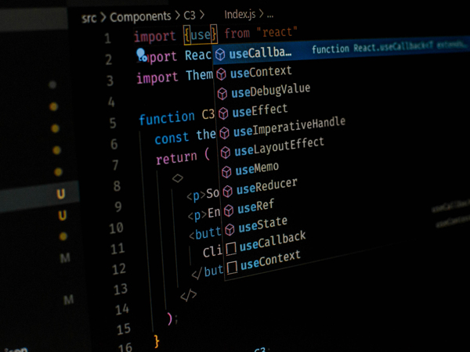This screenshot has width=470, height=352.
Task: Click the breadcrumb ellipsis after Index.js
Action: click(x=270, y=16)
